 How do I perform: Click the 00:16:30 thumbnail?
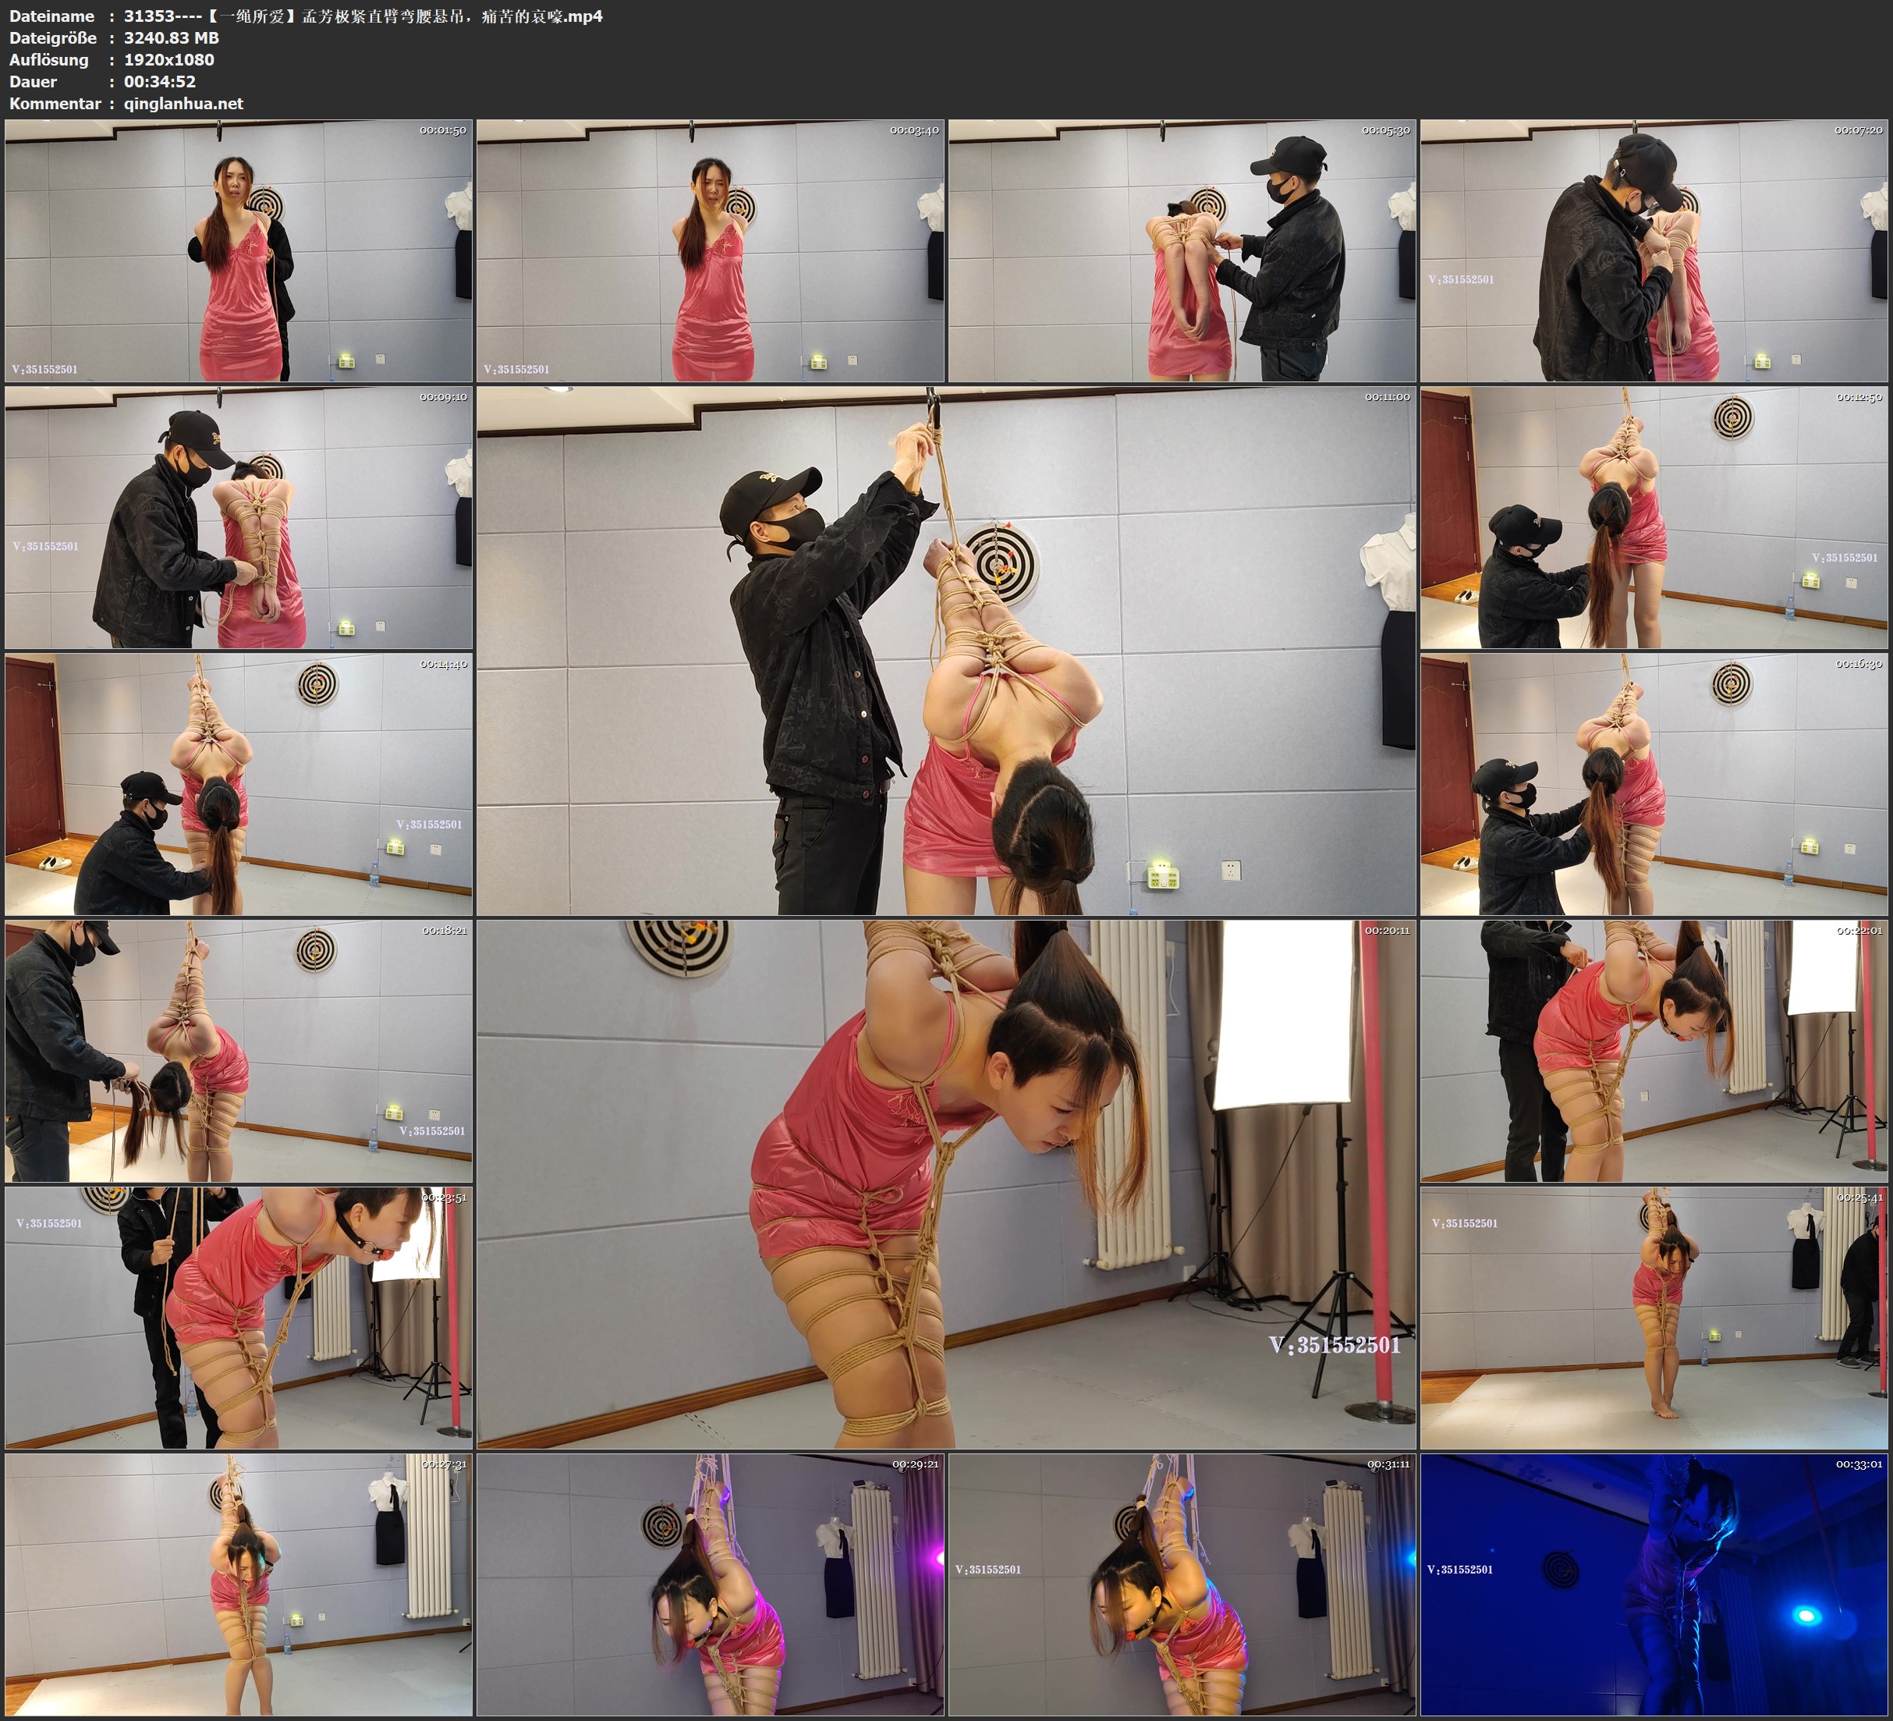[x=1654, y=784]
